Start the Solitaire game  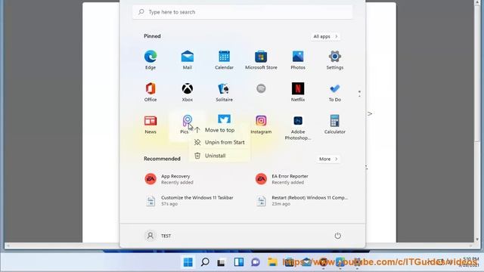[x=224, y=92]
